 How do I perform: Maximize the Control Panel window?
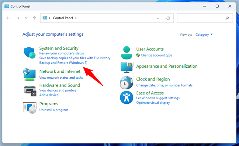pyautogui.click(x=217, y=6)
